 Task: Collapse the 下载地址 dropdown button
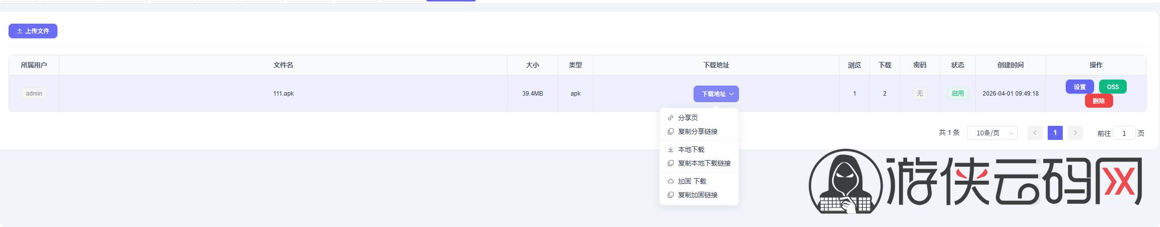(x=716, y=94)
